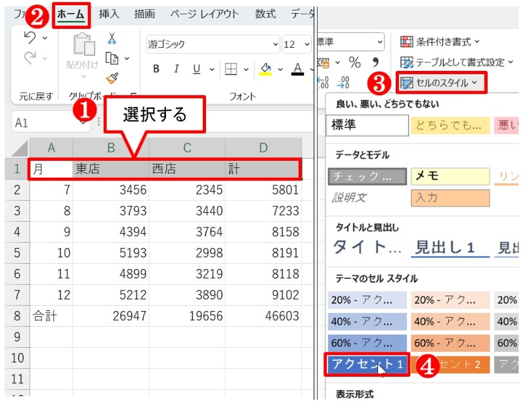Select row 2 header

[17, 190]
